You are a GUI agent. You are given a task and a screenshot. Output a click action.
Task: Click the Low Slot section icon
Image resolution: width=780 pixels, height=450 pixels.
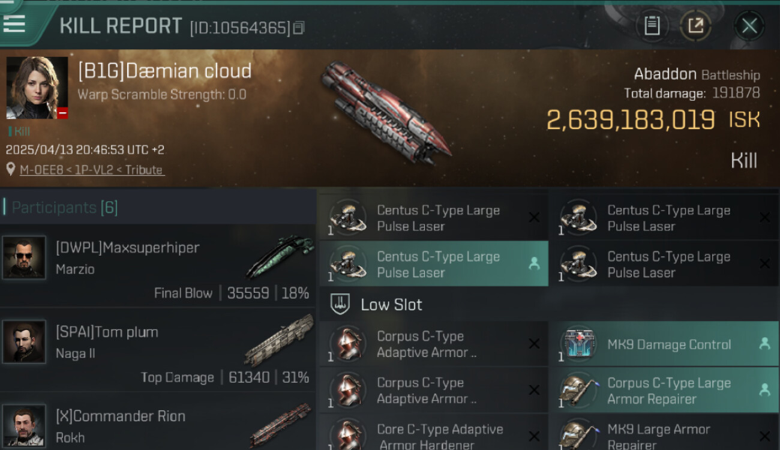coord(340,304)
